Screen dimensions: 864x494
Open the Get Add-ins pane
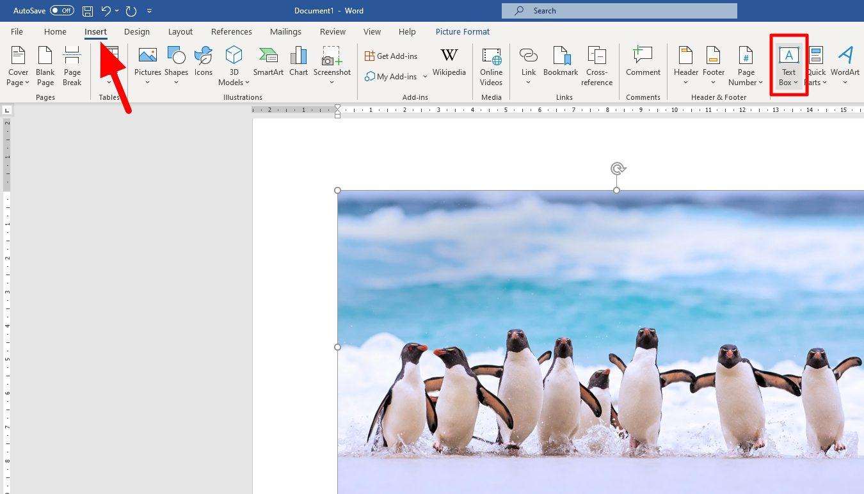391,56
